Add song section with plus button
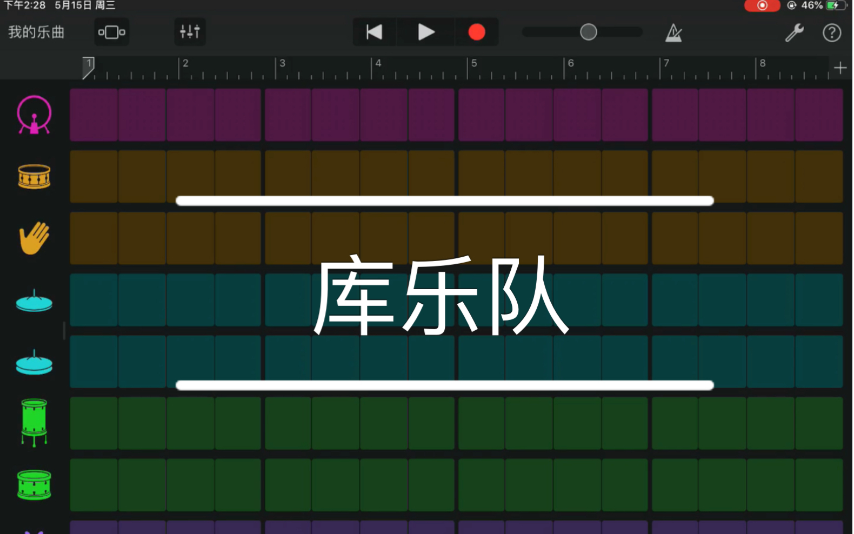The image size is (854, 534). tap(840, 68)
